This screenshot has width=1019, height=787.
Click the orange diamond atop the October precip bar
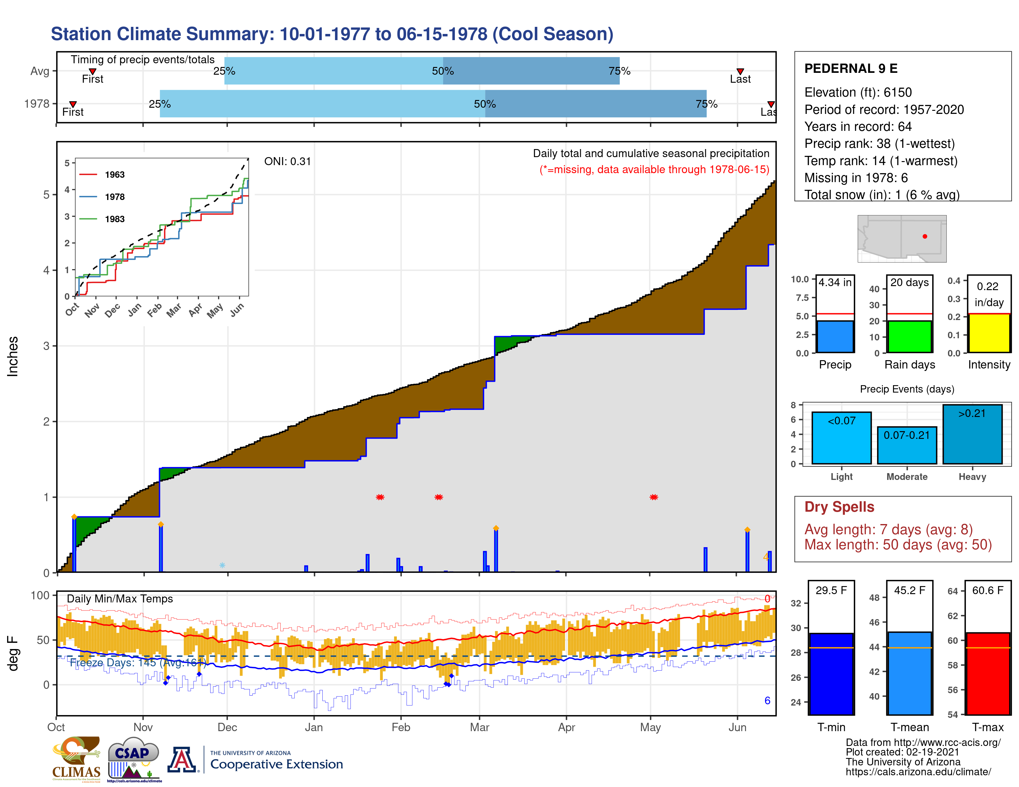[74, 517]
